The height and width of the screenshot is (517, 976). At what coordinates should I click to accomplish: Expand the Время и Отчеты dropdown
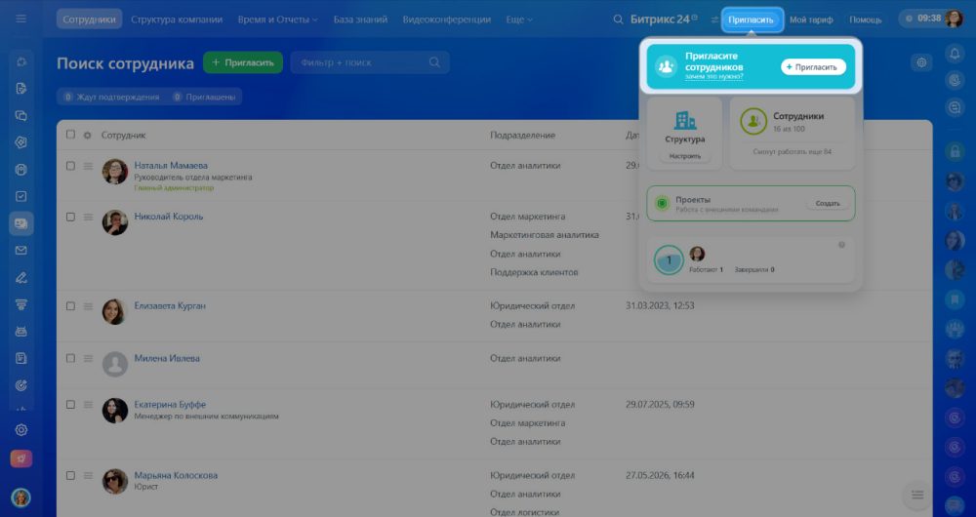point(277,20)
